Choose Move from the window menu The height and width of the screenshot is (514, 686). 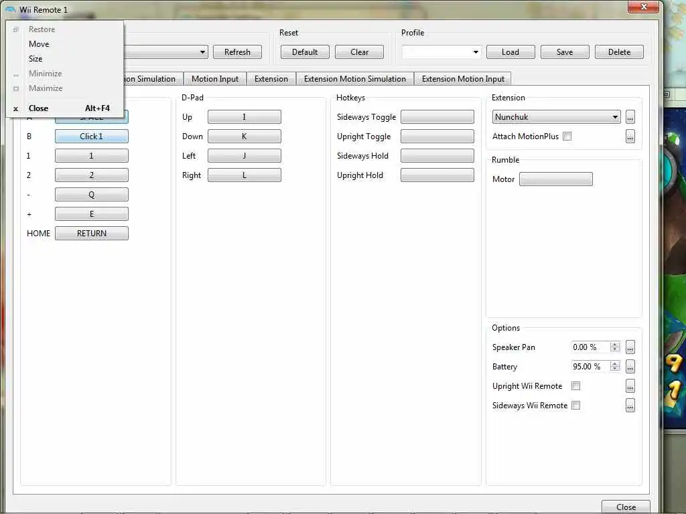(x=65, y=44)
